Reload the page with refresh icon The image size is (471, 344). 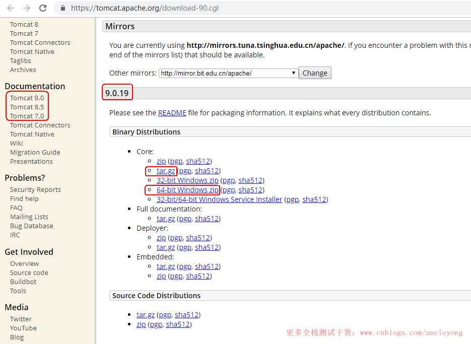click(43, 8)
